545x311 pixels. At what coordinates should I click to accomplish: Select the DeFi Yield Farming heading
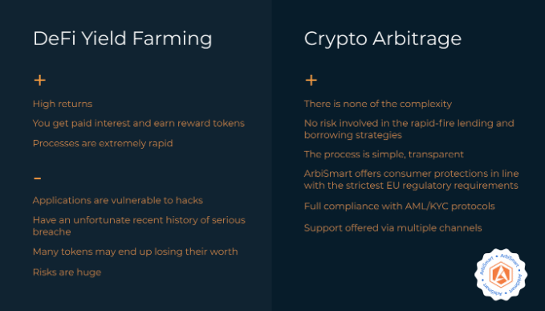(x=122, y=39)
